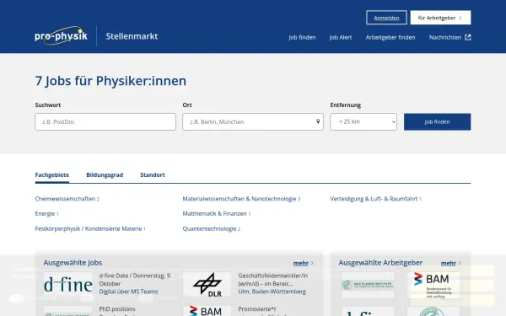
Task: Click the external link icon beside Nachrichten
Action: tap(467, 37)
